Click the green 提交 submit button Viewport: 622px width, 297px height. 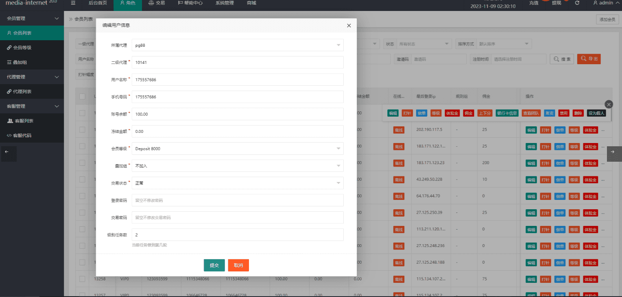click(214, 265)
